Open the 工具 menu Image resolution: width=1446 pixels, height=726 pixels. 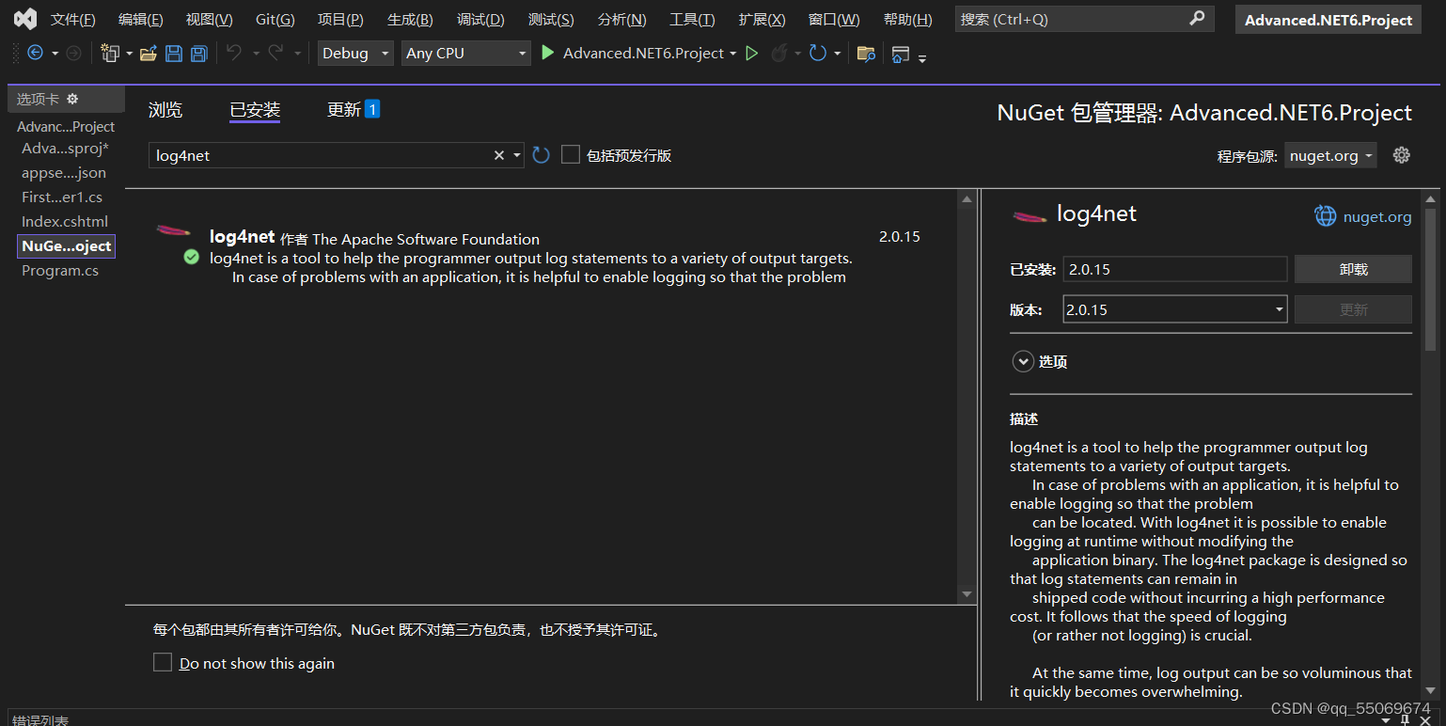tap(692, 19)
